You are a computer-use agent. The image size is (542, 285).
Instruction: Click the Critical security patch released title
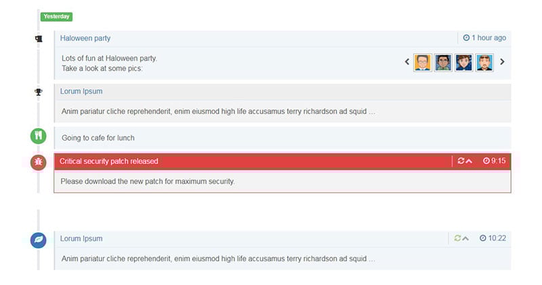[x=109, y=161]
